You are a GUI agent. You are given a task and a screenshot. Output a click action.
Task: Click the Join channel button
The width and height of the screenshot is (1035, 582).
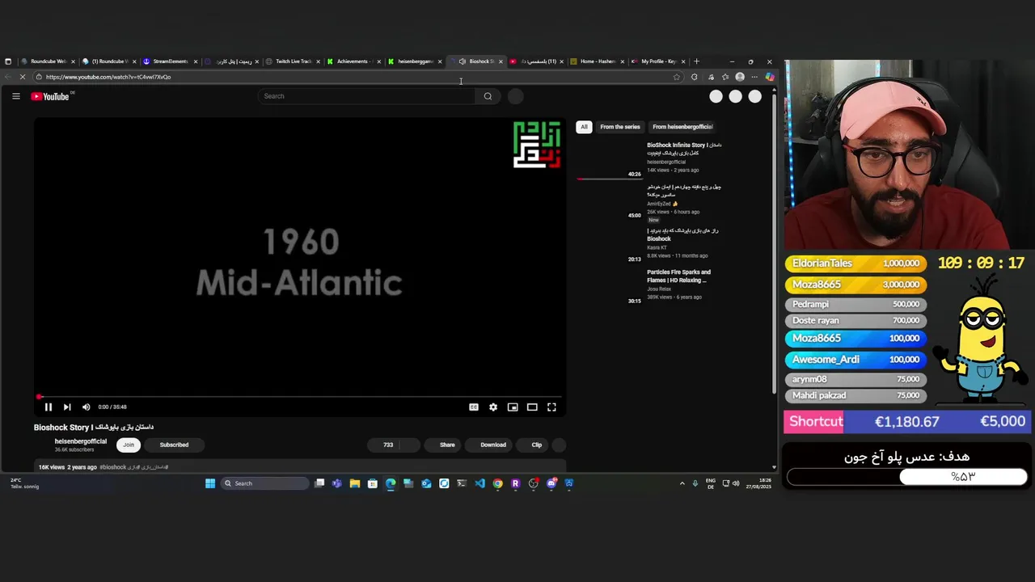point(129,445)
